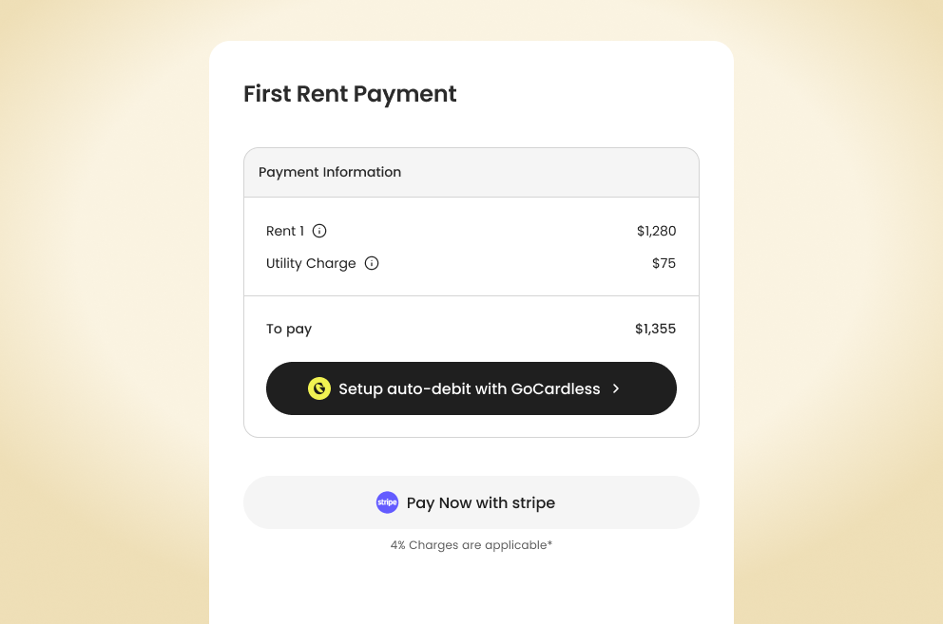Click the word stripe in Pay Now button

pos(534,502)
